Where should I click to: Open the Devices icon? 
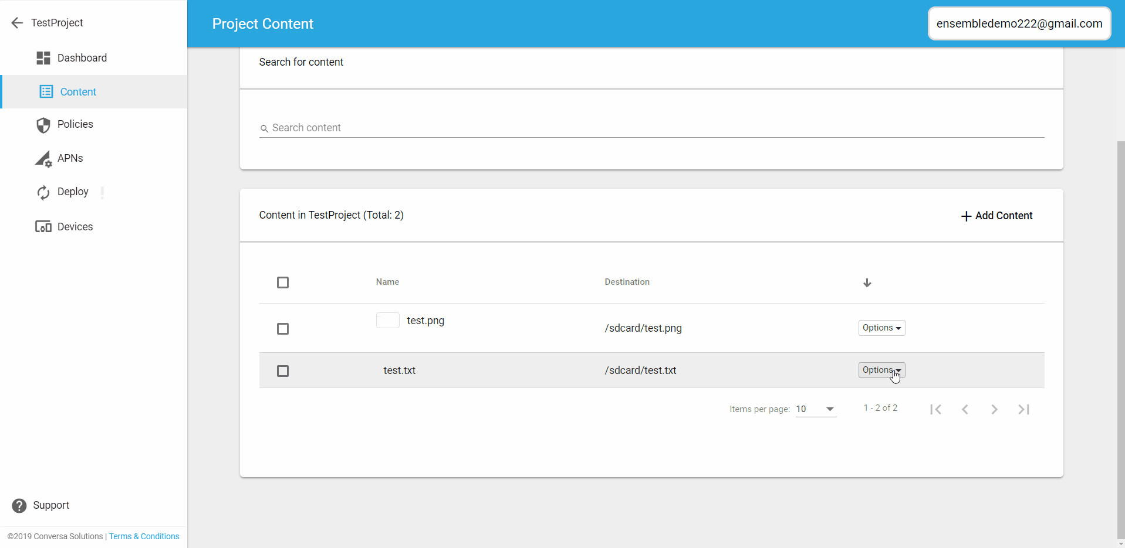coord(43,227)
